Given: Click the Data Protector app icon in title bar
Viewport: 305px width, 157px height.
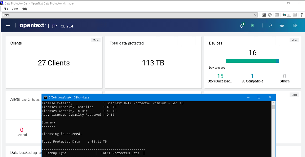Looking at the screenshot, I should pos(2,3).
